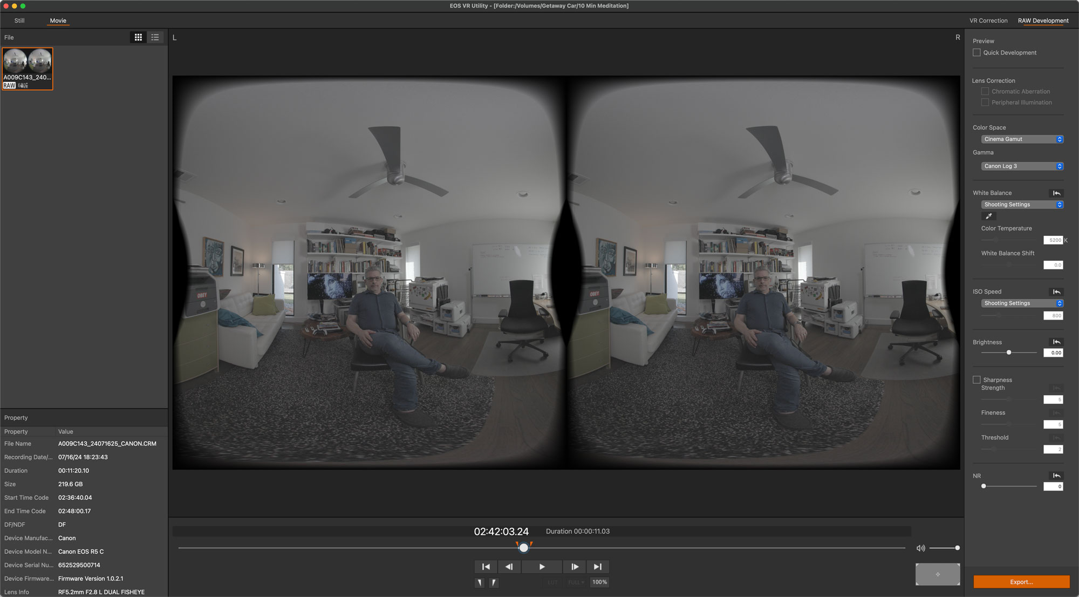Enable the Sharpness checkbox
This screenshot has height=597, width=1079.
[976, 380]
